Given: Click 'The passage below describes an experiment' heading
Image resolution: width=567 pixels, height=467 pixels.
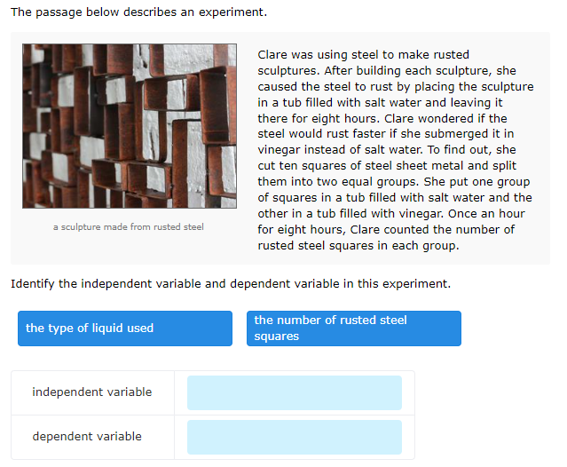Looking at the screenshot, I should pos(138,12).
